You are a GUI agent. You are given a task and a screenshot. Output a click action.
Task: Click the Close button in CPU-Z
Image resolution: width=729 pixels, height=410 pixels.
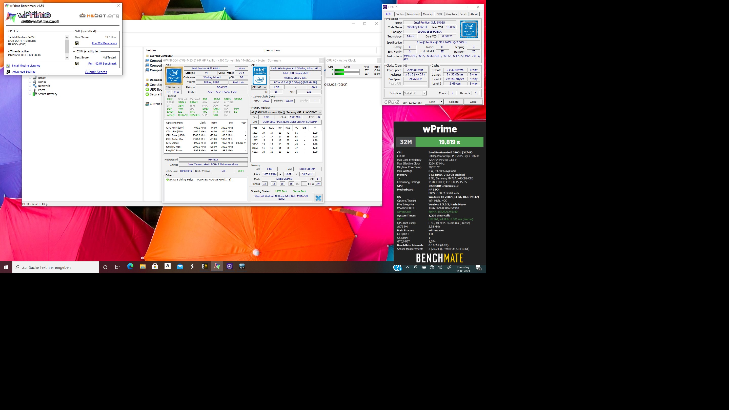[x=473, y=102]
